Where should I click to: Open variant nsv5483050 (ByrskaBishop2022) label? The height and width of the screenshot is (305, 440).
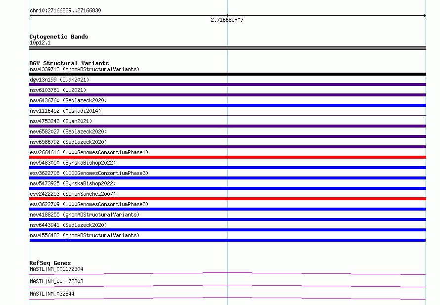73,163
